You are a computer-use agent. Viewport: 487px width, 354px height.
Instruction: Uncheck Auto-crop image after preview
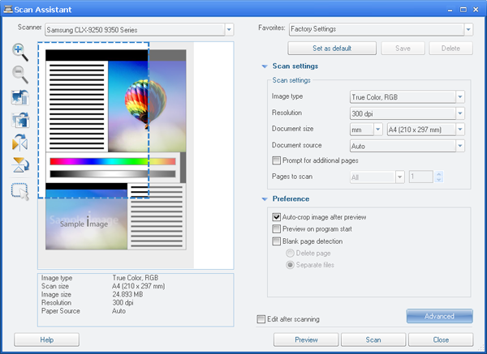[277, 217]
